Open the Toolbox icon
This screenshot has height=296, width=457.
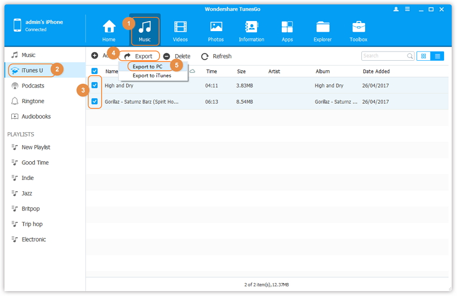359,27
